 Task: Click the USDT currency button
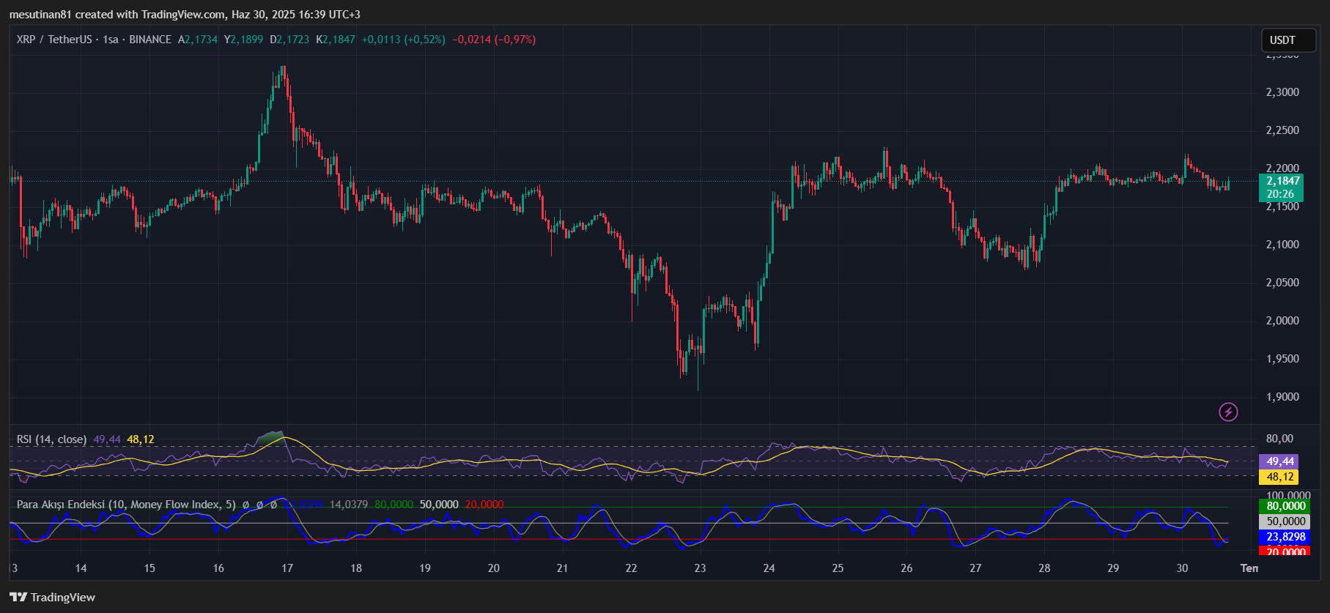click(1288, 40)
